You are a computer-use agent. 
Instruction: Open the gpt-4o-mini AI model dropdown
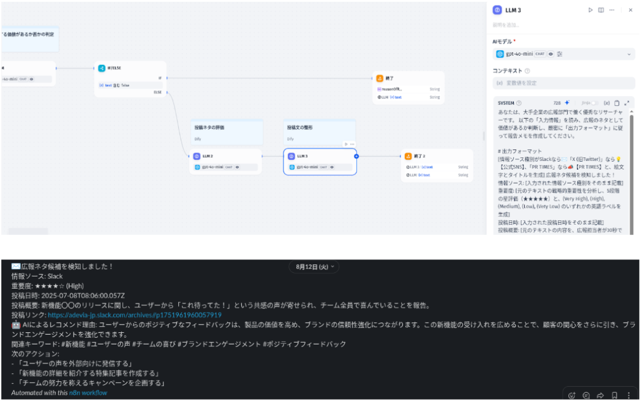pos(629,54)
